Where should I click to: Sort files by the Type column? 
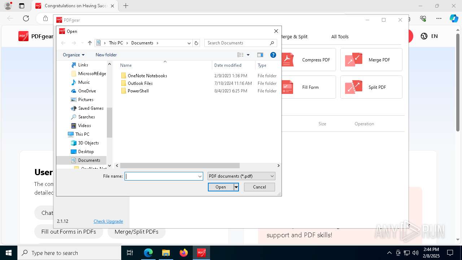(262, 65)
